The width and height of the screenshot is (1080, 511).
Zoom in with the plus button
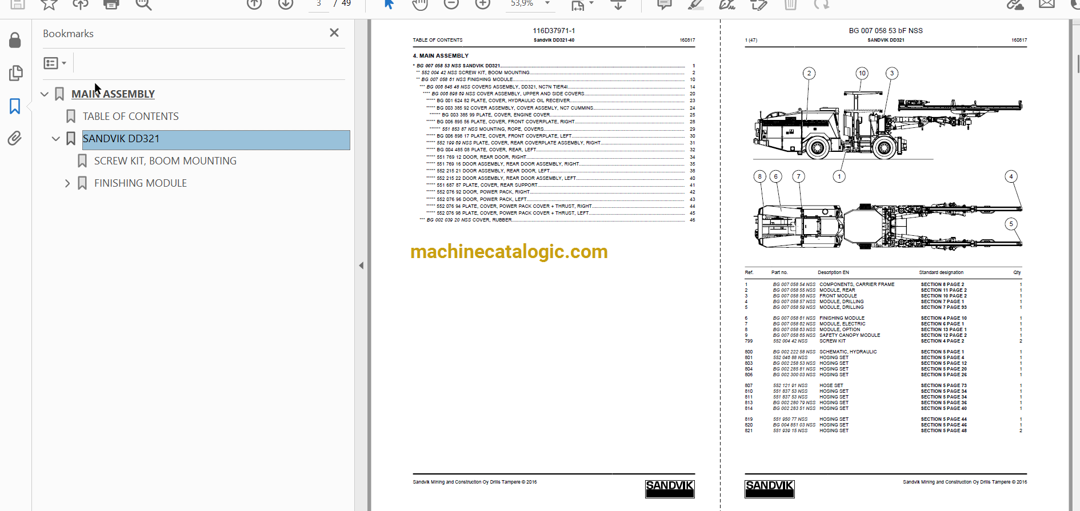[x=483, y=4]
